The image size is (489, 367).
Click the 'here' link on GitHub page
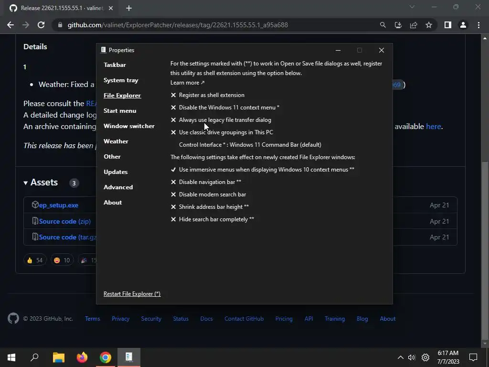(434, 126)
